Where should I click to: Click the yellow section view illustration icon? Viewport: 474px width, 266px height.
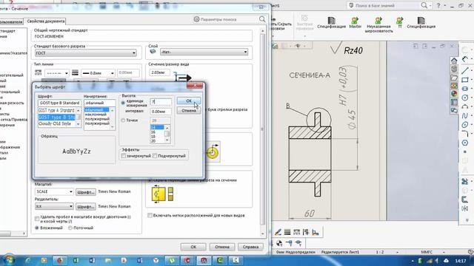(162, 194)
